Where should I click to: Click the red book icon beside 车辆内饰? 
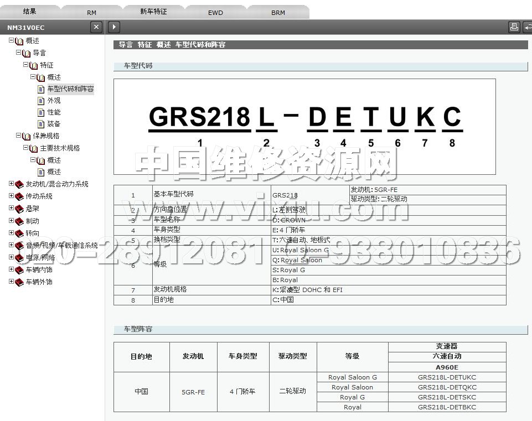(19, 270)
